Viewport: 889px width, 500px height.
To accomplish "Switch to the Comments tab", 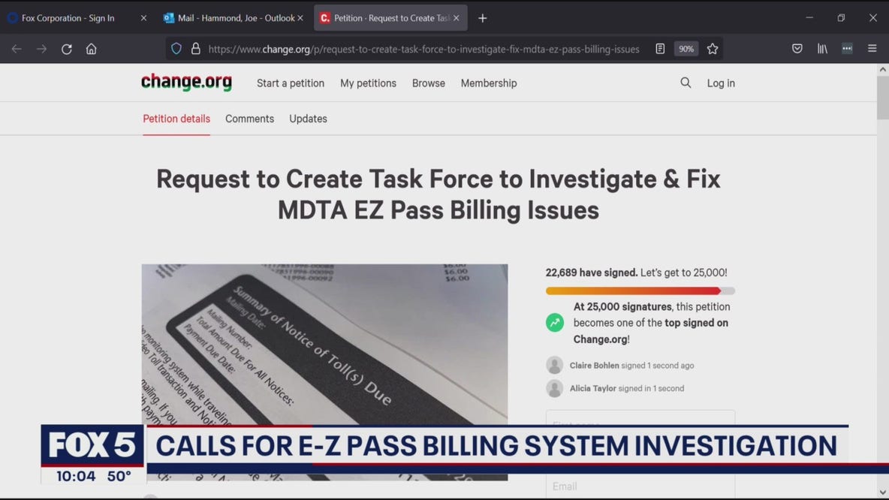I will click(x=249, y=119).
